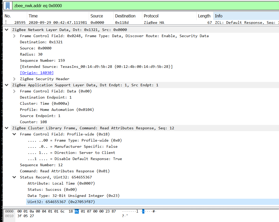Click the highlighted 0c byte in hex dump

(x=77, y=211)
